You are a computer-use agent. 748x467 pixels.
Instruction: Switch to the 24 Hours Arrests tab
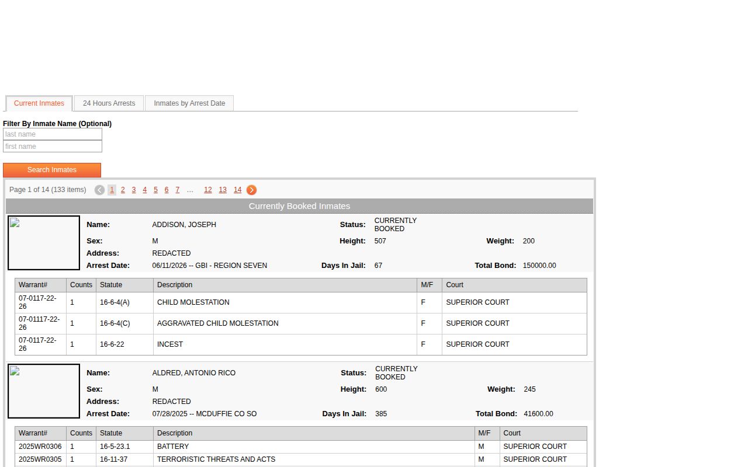(109, 103)
